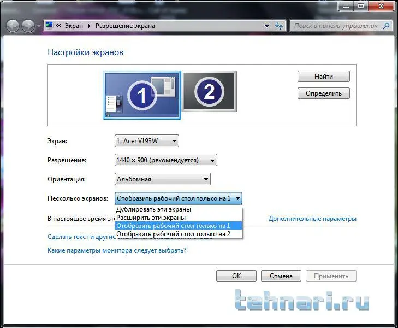Click the search magnifier icon

tap(387, 26)
